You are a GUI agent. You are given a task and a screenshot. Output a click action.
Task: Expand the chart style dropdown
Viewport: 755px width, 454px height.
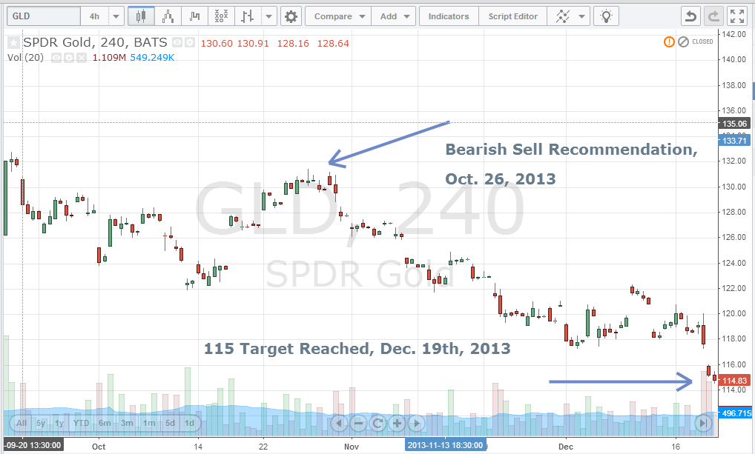coord(268,16)
